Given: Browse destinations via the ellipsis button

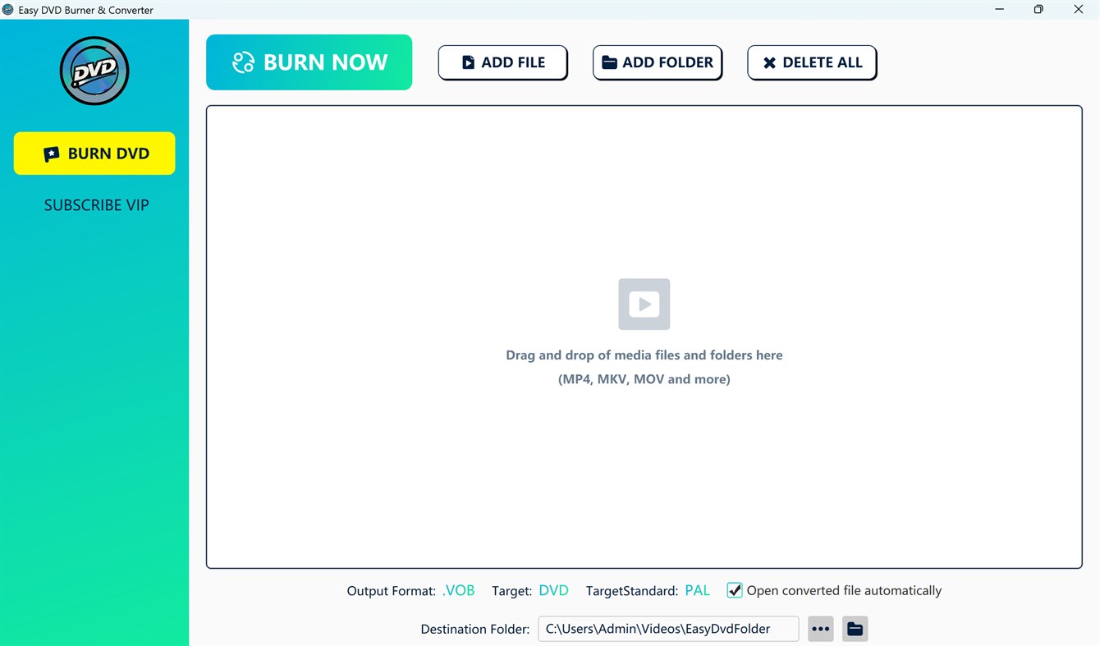Looking at the screenshot, I should pyautogui.click(x=820, y=628).
